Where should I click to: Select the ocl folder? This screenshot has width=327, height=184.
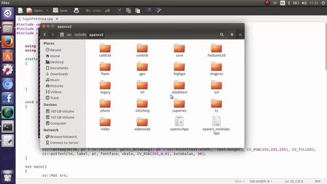(x=217, y=87)
